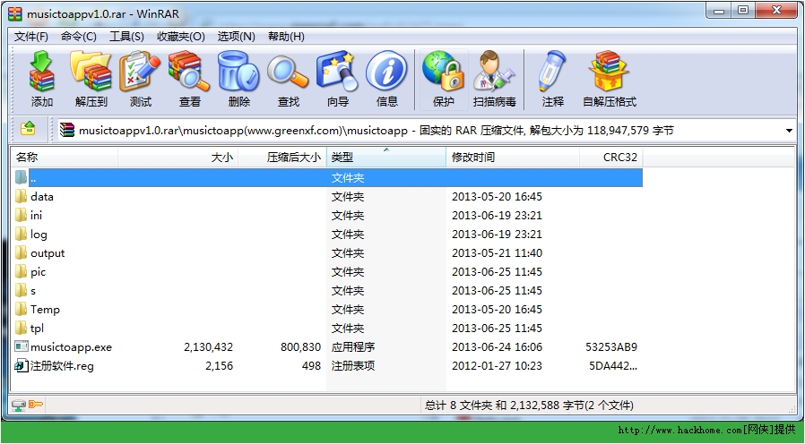Click 注册表项 type cell

click(x=353, y=365)
